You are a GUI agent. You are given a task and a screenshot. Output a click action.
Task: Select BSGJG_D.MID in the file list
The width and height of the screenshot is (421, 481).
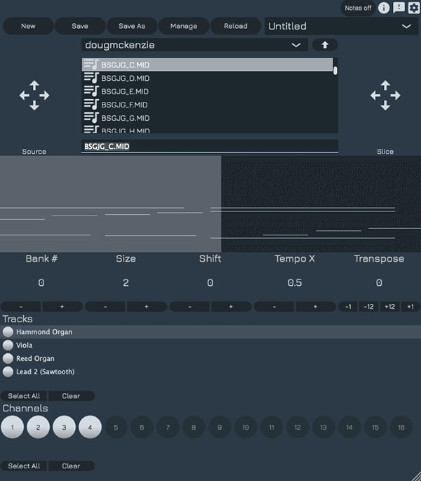125,78
